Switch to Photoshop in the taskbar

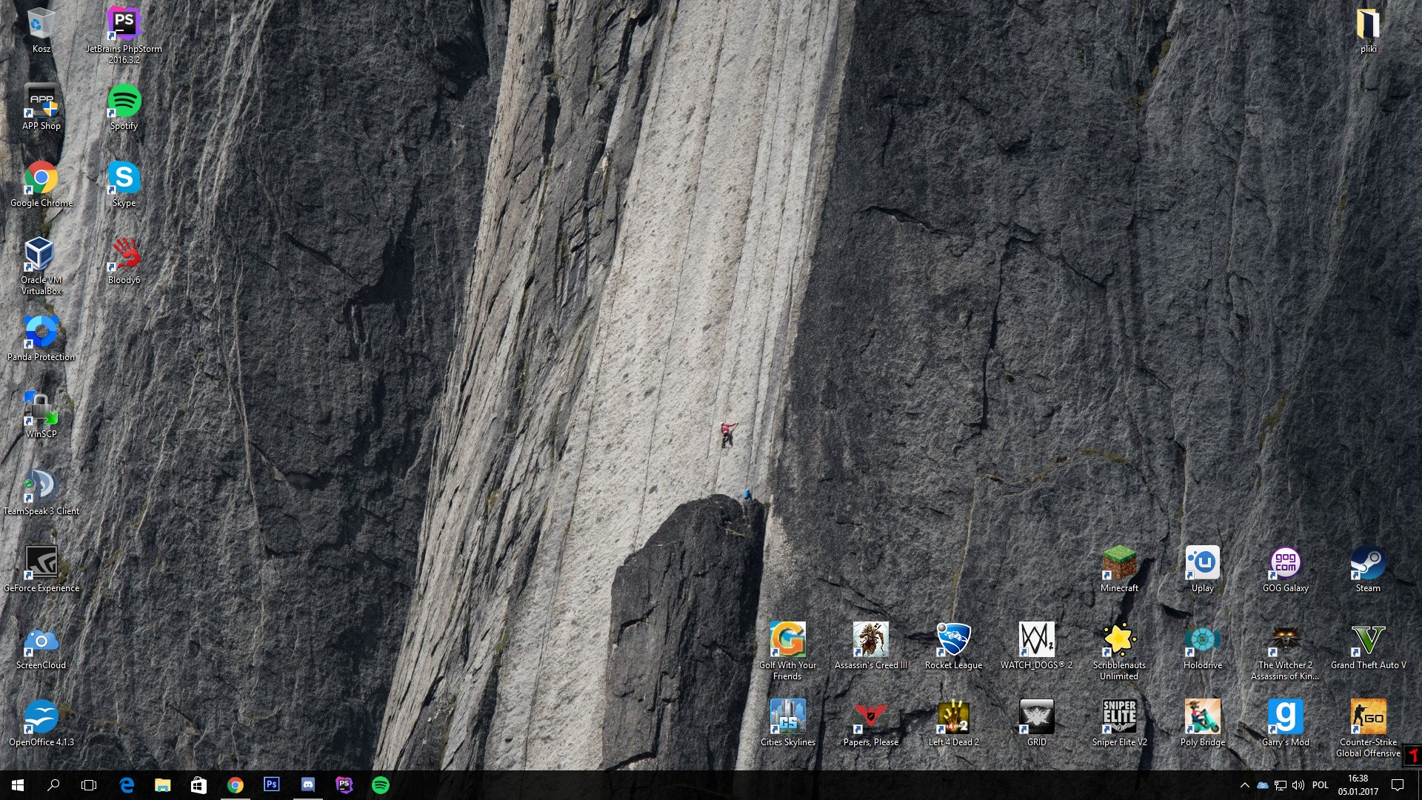(x=272, y=785)
